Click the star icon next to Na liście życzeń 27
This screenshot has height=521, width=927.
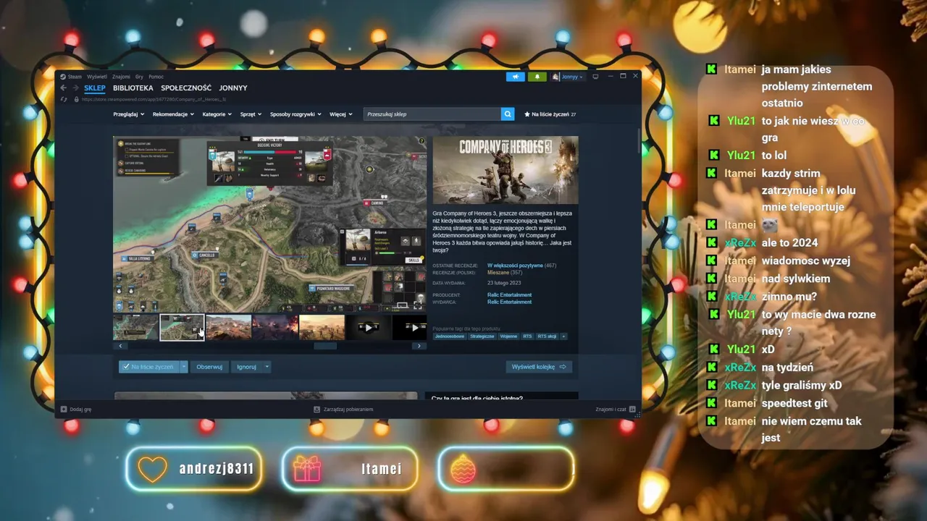coord(527,114)
